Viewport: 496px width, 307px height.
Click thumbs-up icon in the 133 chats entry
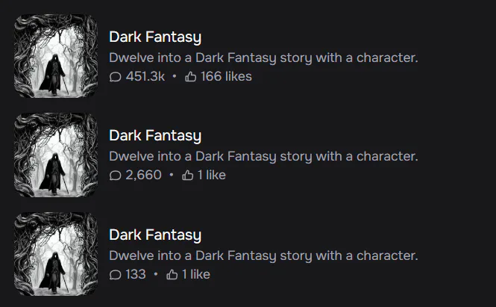pos(172,274)
